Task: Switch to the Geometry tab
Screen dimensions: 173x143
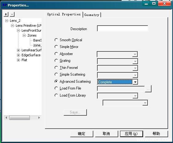Action: [92, 15]
